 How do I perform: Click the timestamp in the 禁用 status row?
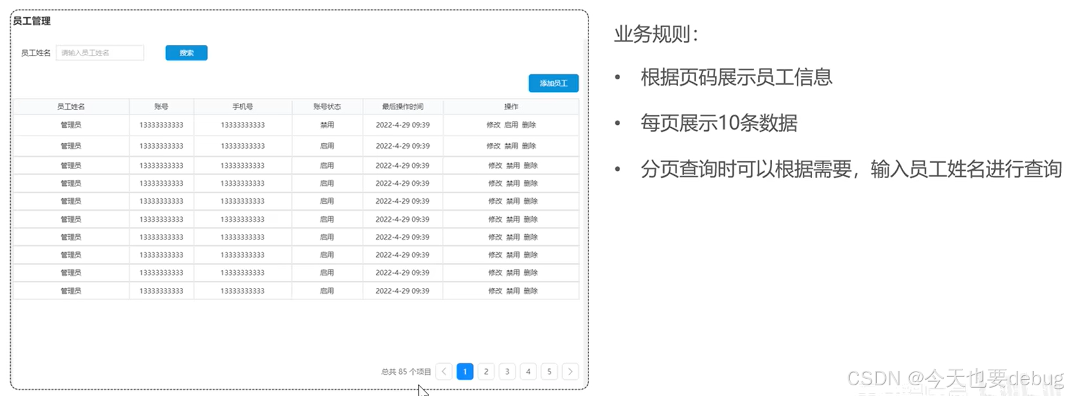click(x=403, y=125)
